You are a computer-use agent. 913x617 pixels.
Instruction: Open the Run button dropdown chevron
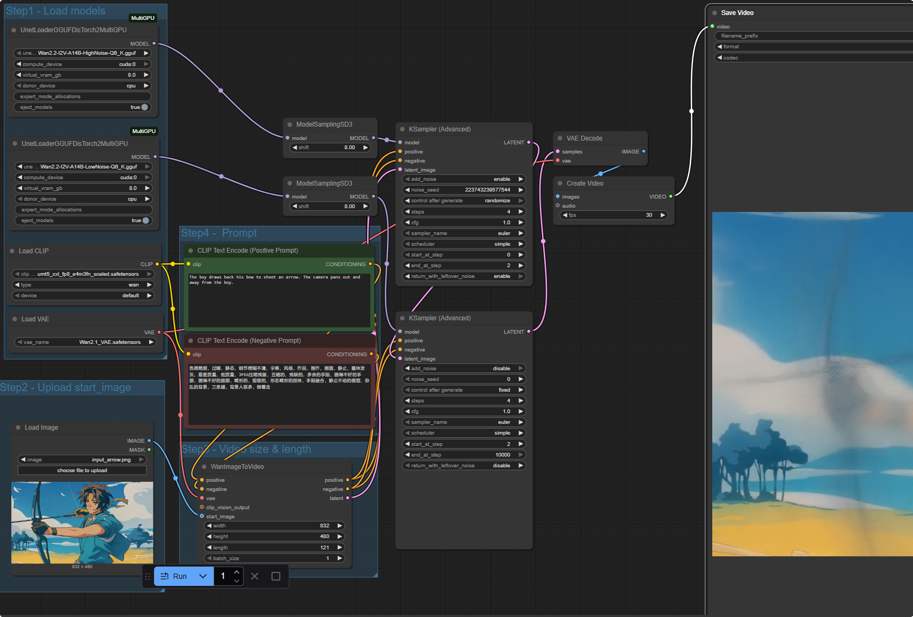(x=203, y=576)
